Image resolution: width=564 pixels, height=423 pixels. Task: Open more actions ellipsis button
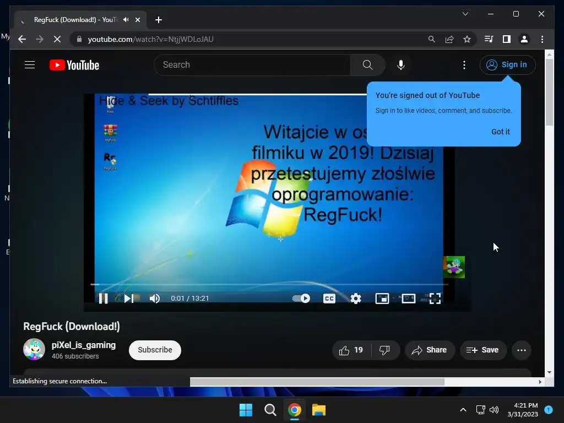click(x=521, y=350)
